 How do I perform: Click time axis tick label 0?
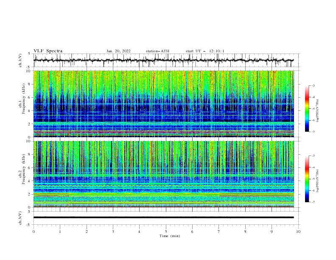[34, 232]
